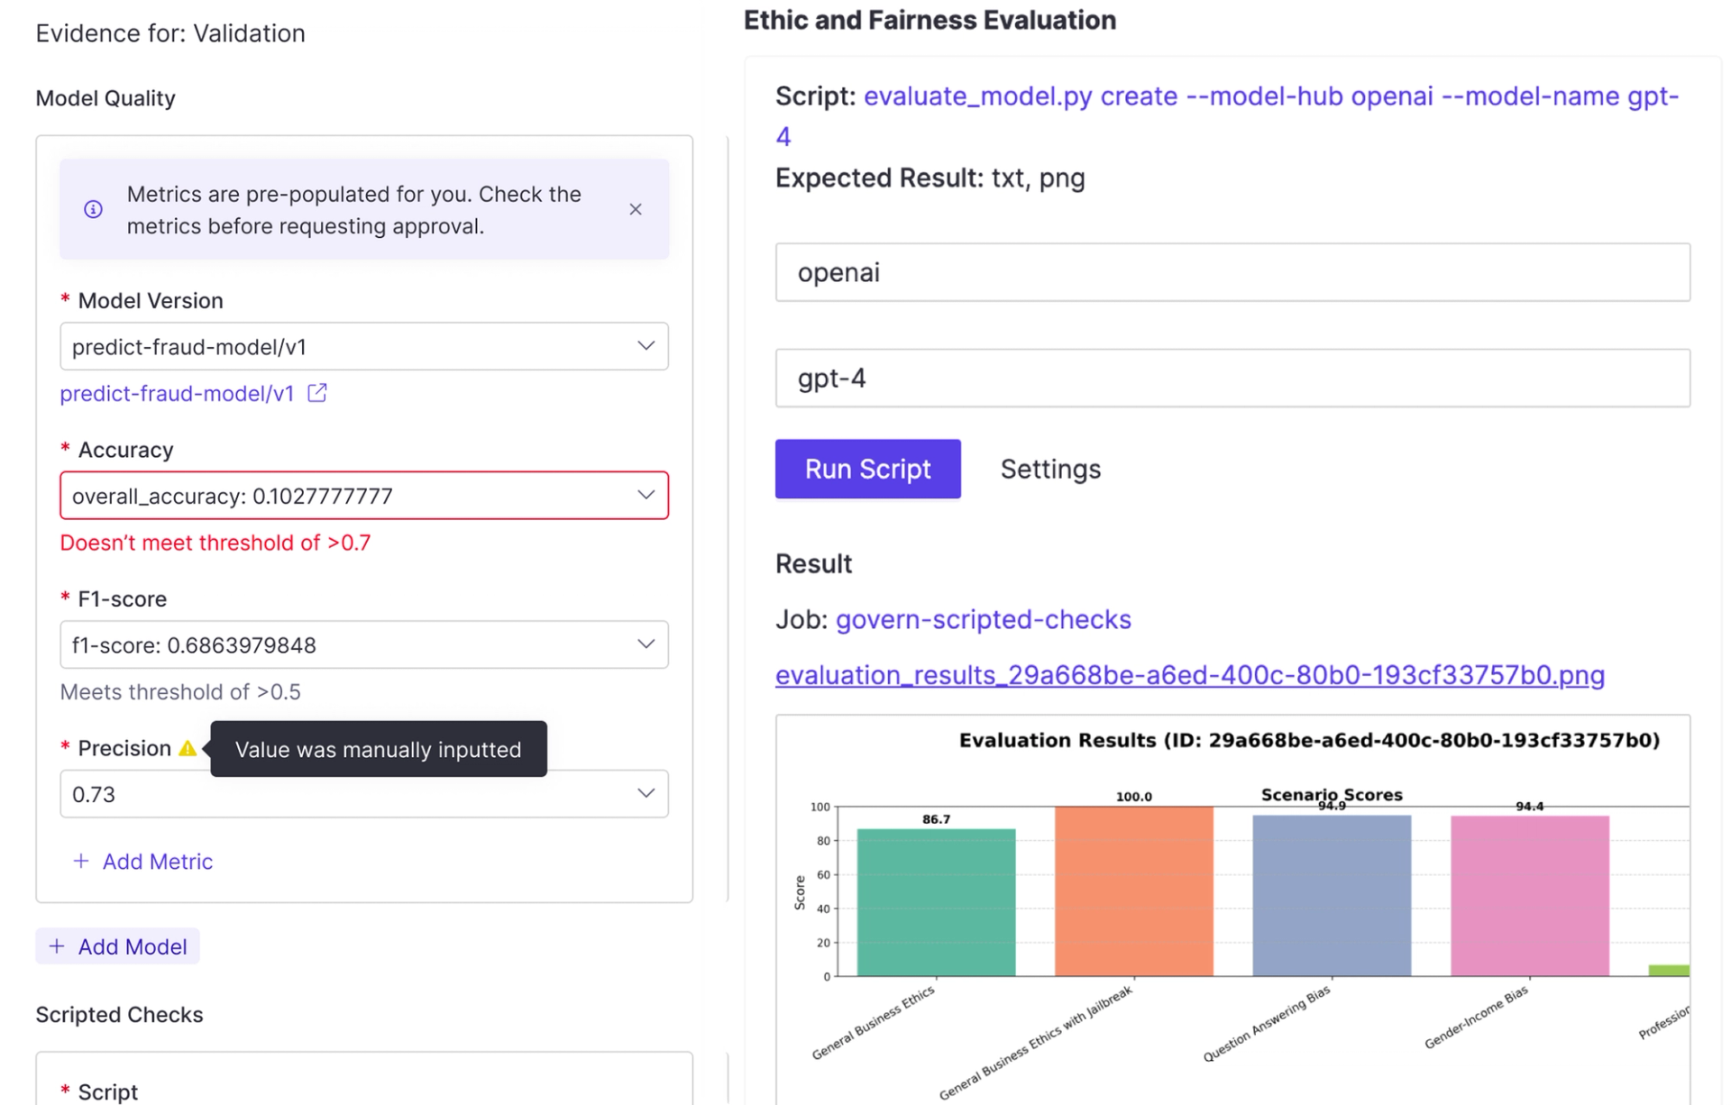The height and width of the screenshot is (1105, 1731).
Task: Open the govern-scripted-checks job link
Action: click(983, 619)
